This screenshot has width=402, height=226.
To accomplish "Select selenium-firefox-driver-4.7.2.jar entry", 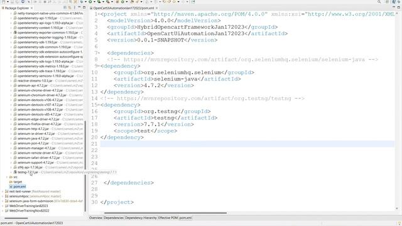I will (40, 124).
